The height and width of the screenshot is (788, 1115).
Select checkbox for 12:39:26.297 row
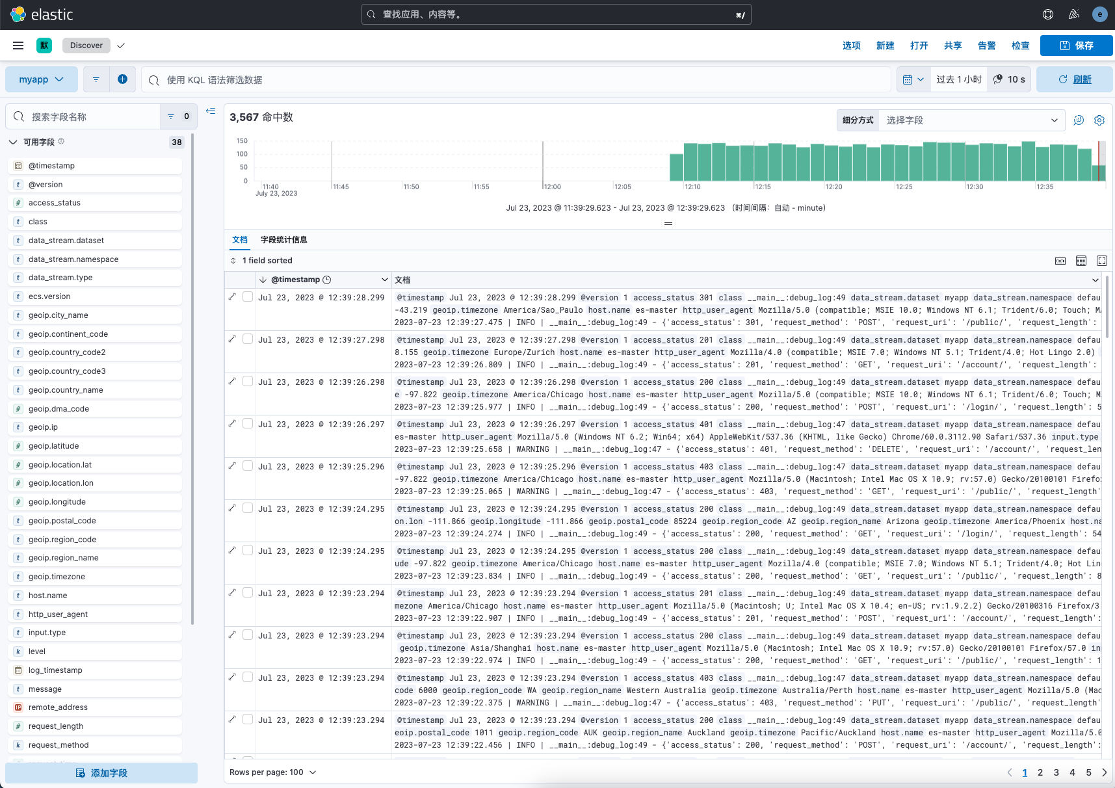(248, 423)
